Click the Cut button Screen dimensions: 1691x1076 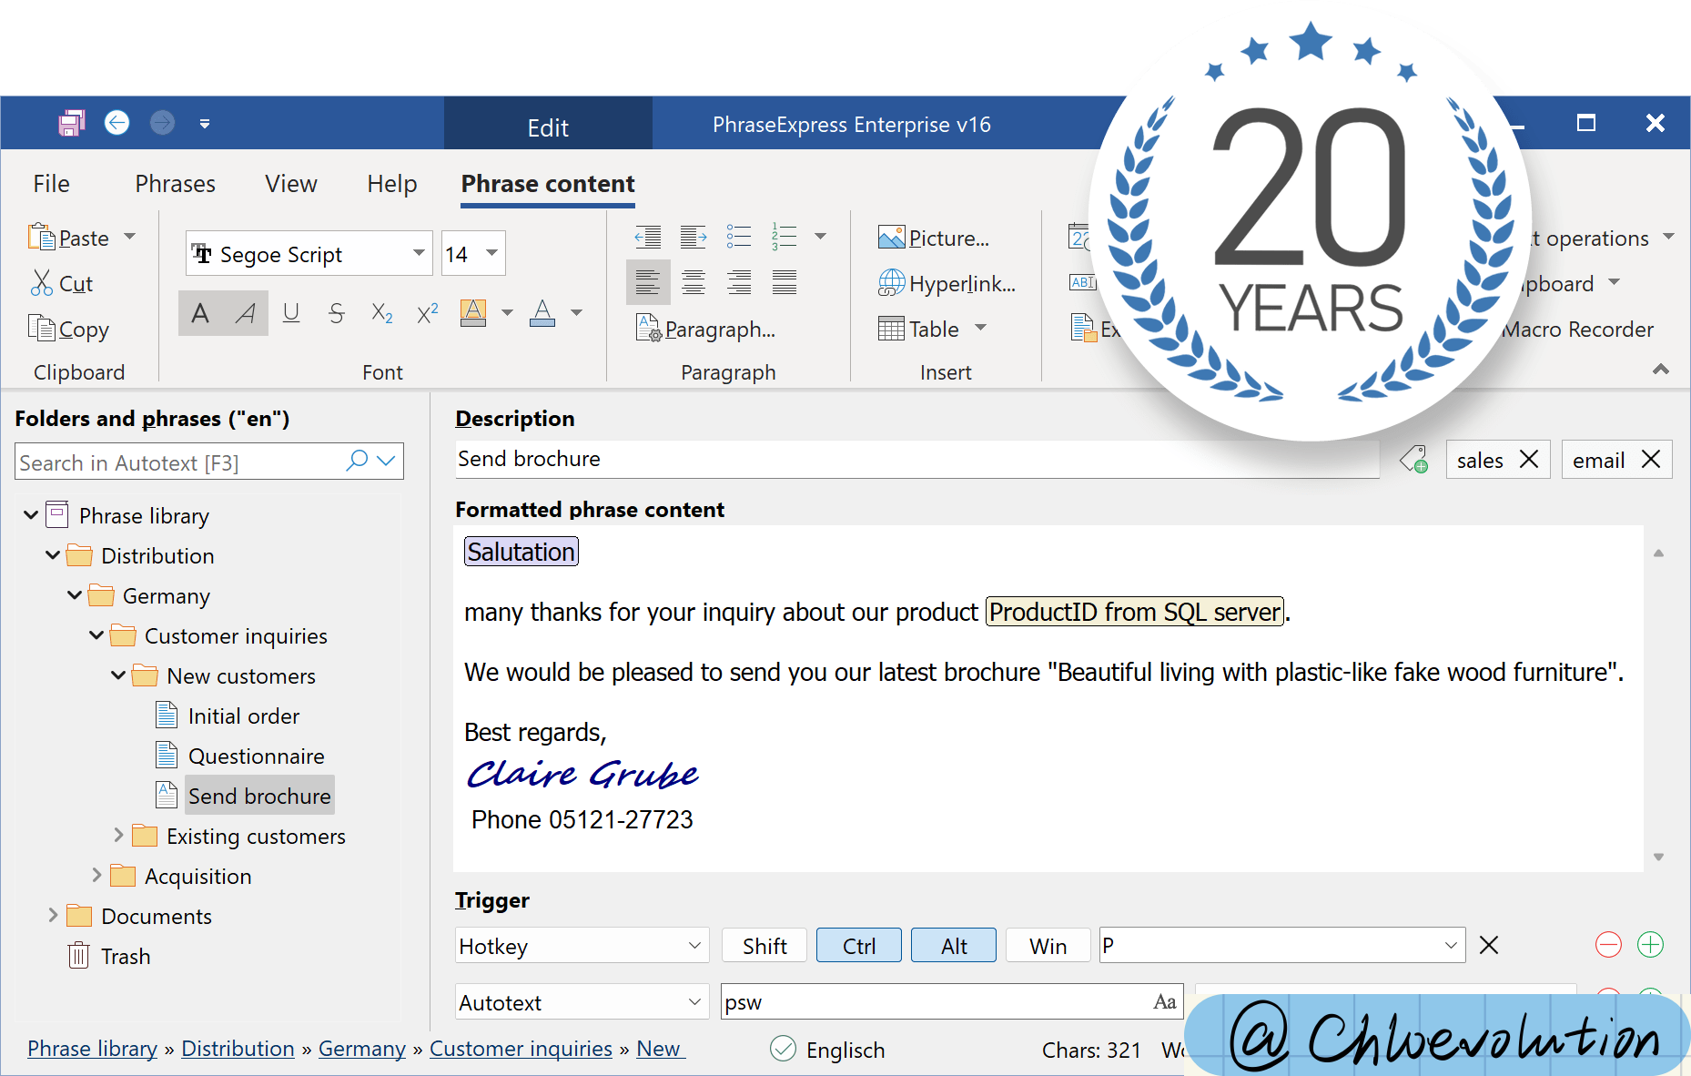(62, 283)
